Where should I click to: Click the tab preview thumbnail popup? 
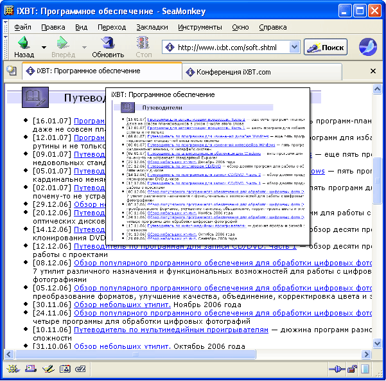coord(207,166)
